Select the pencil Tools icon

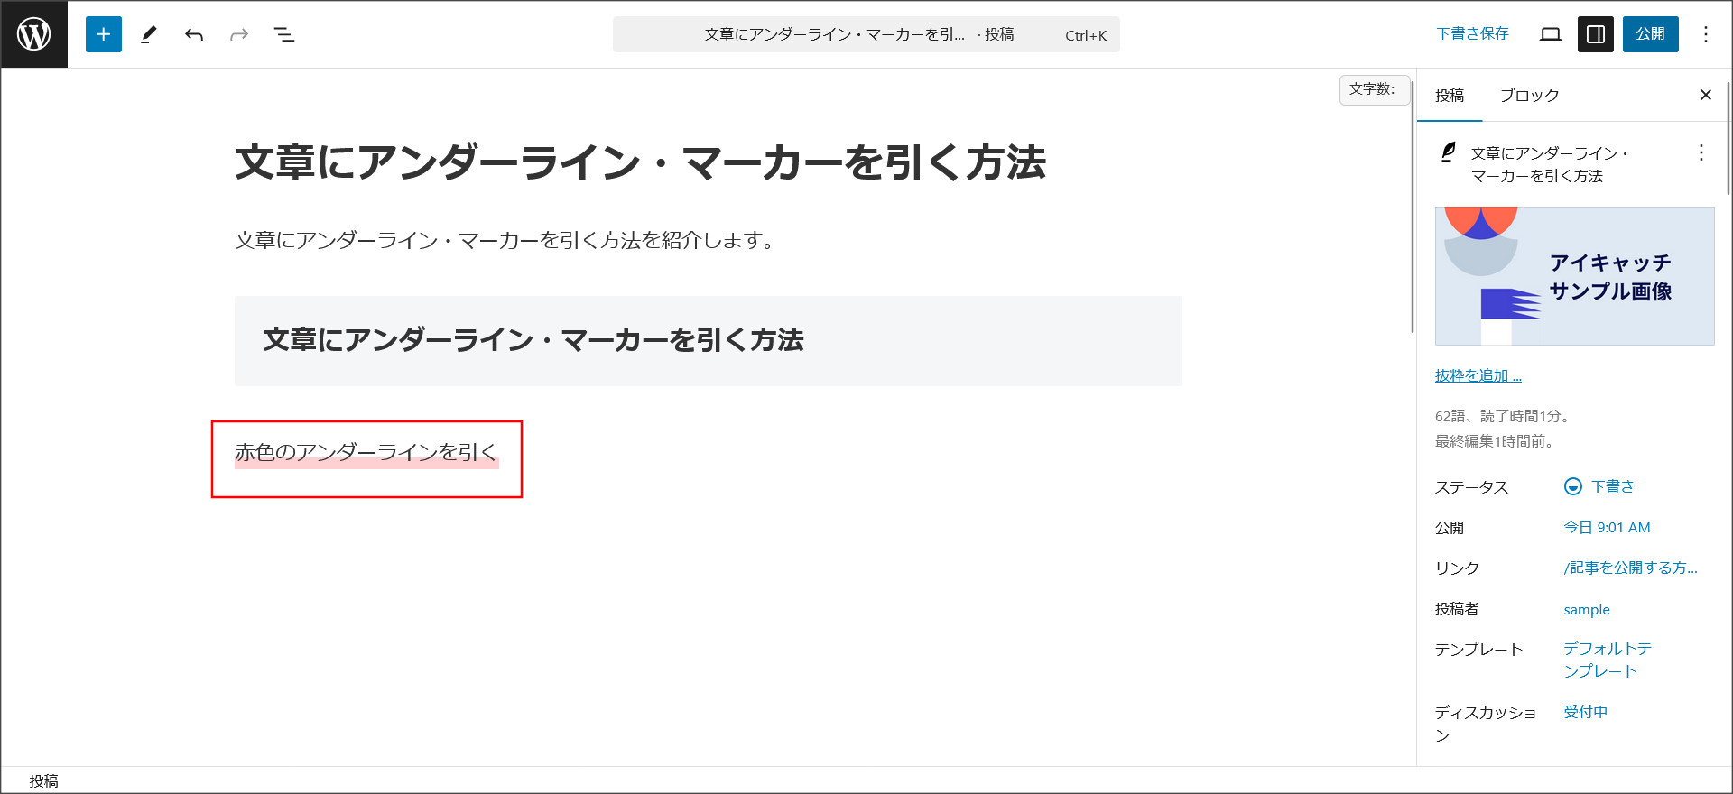click(149, 34)
